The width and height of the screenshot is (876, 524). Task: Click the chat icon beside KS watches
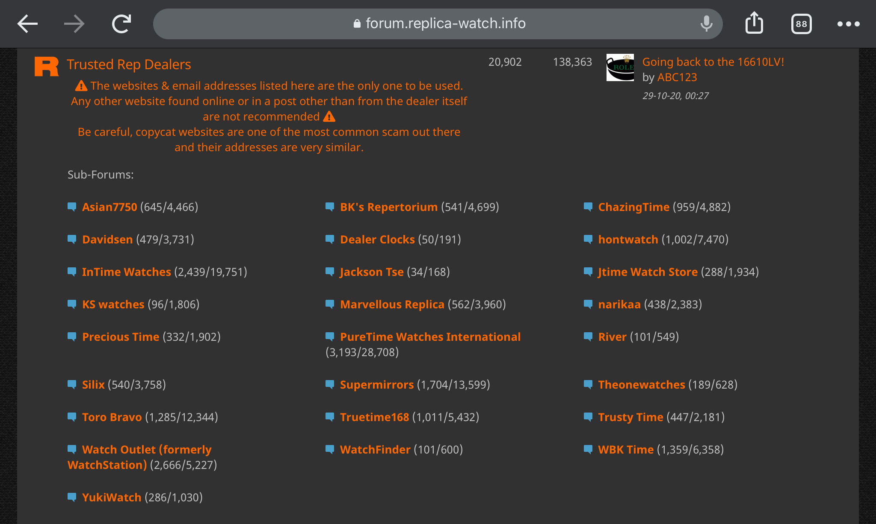[x=72, y=304]
